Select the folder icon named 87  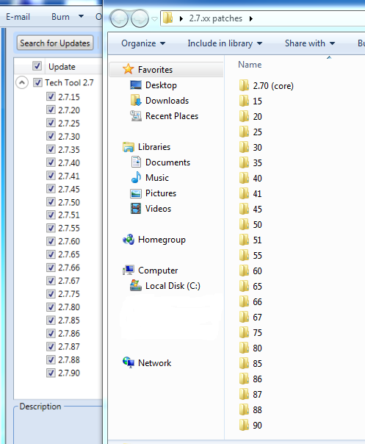click(x=244, y=394)
